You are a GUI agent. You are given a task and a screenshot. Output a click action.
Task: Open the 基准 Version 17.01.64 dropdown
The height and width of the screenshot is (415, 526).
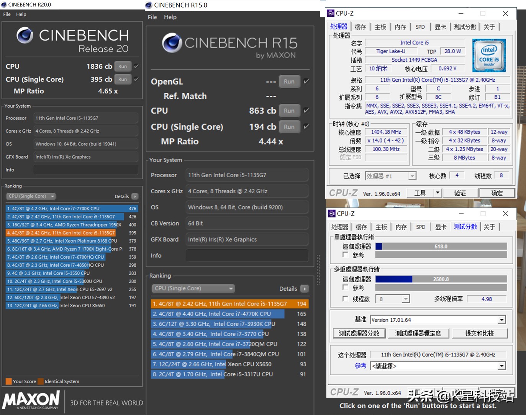438,320
